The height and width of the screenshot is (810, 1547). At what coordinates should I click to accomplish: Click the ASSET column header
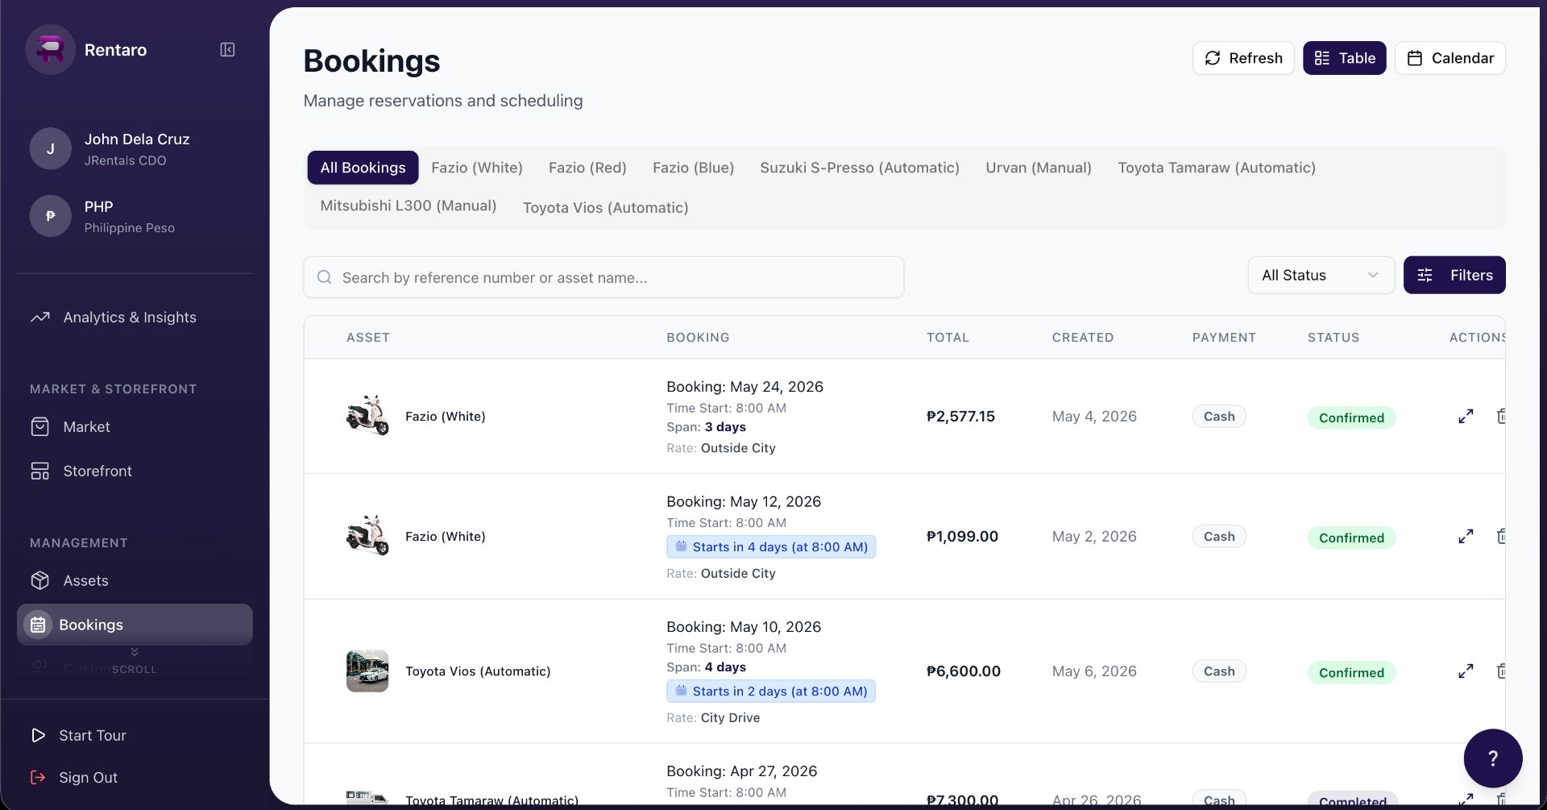click(368, 338)
